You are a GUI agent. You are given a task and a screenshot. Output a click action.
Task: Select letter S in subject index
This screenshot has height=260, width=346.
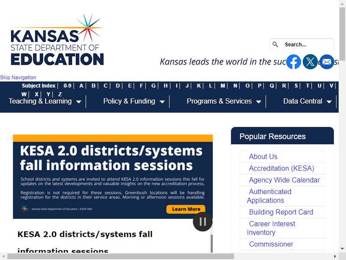[x=296, y=85]
